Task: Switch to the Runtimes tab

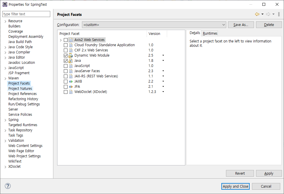Action: [x=210, y=33]
